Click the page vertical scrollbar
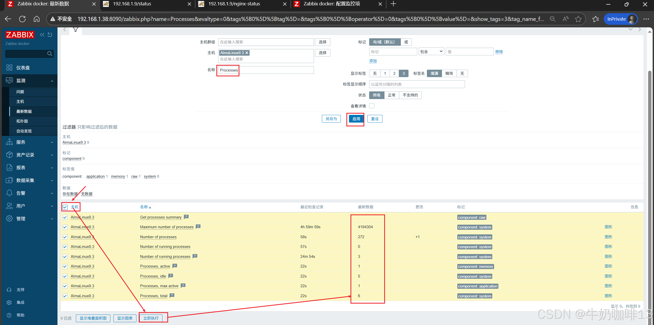The height and width of the screenshot is (325, 654). coord(650,179)
